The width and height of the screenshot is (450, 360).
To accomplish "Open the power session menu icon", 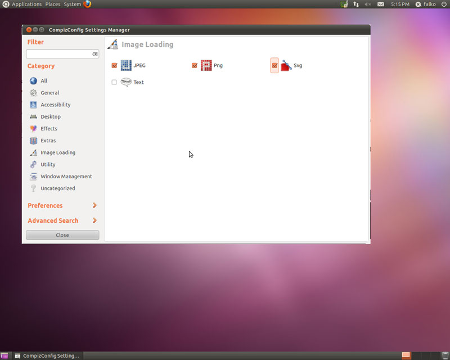I will click(x=444, y=4).
